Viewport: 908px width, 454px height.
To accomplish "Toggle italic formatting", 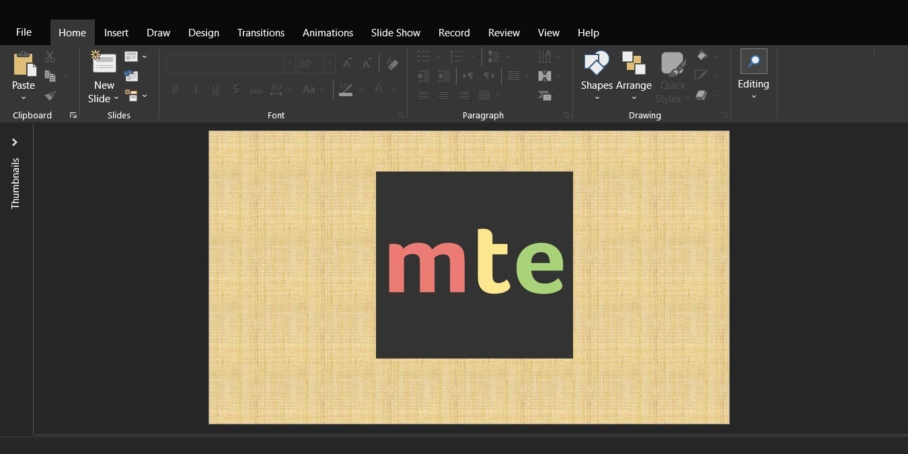I will point(195,89).
